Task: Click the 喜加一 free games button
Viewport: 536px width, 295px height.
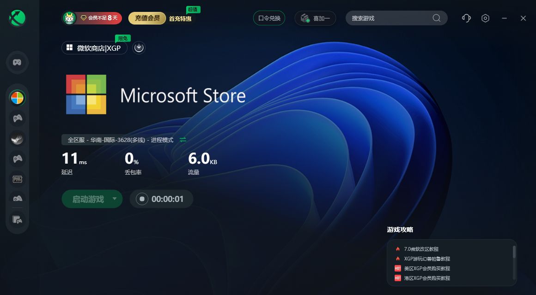Action: tap(315, 18)
